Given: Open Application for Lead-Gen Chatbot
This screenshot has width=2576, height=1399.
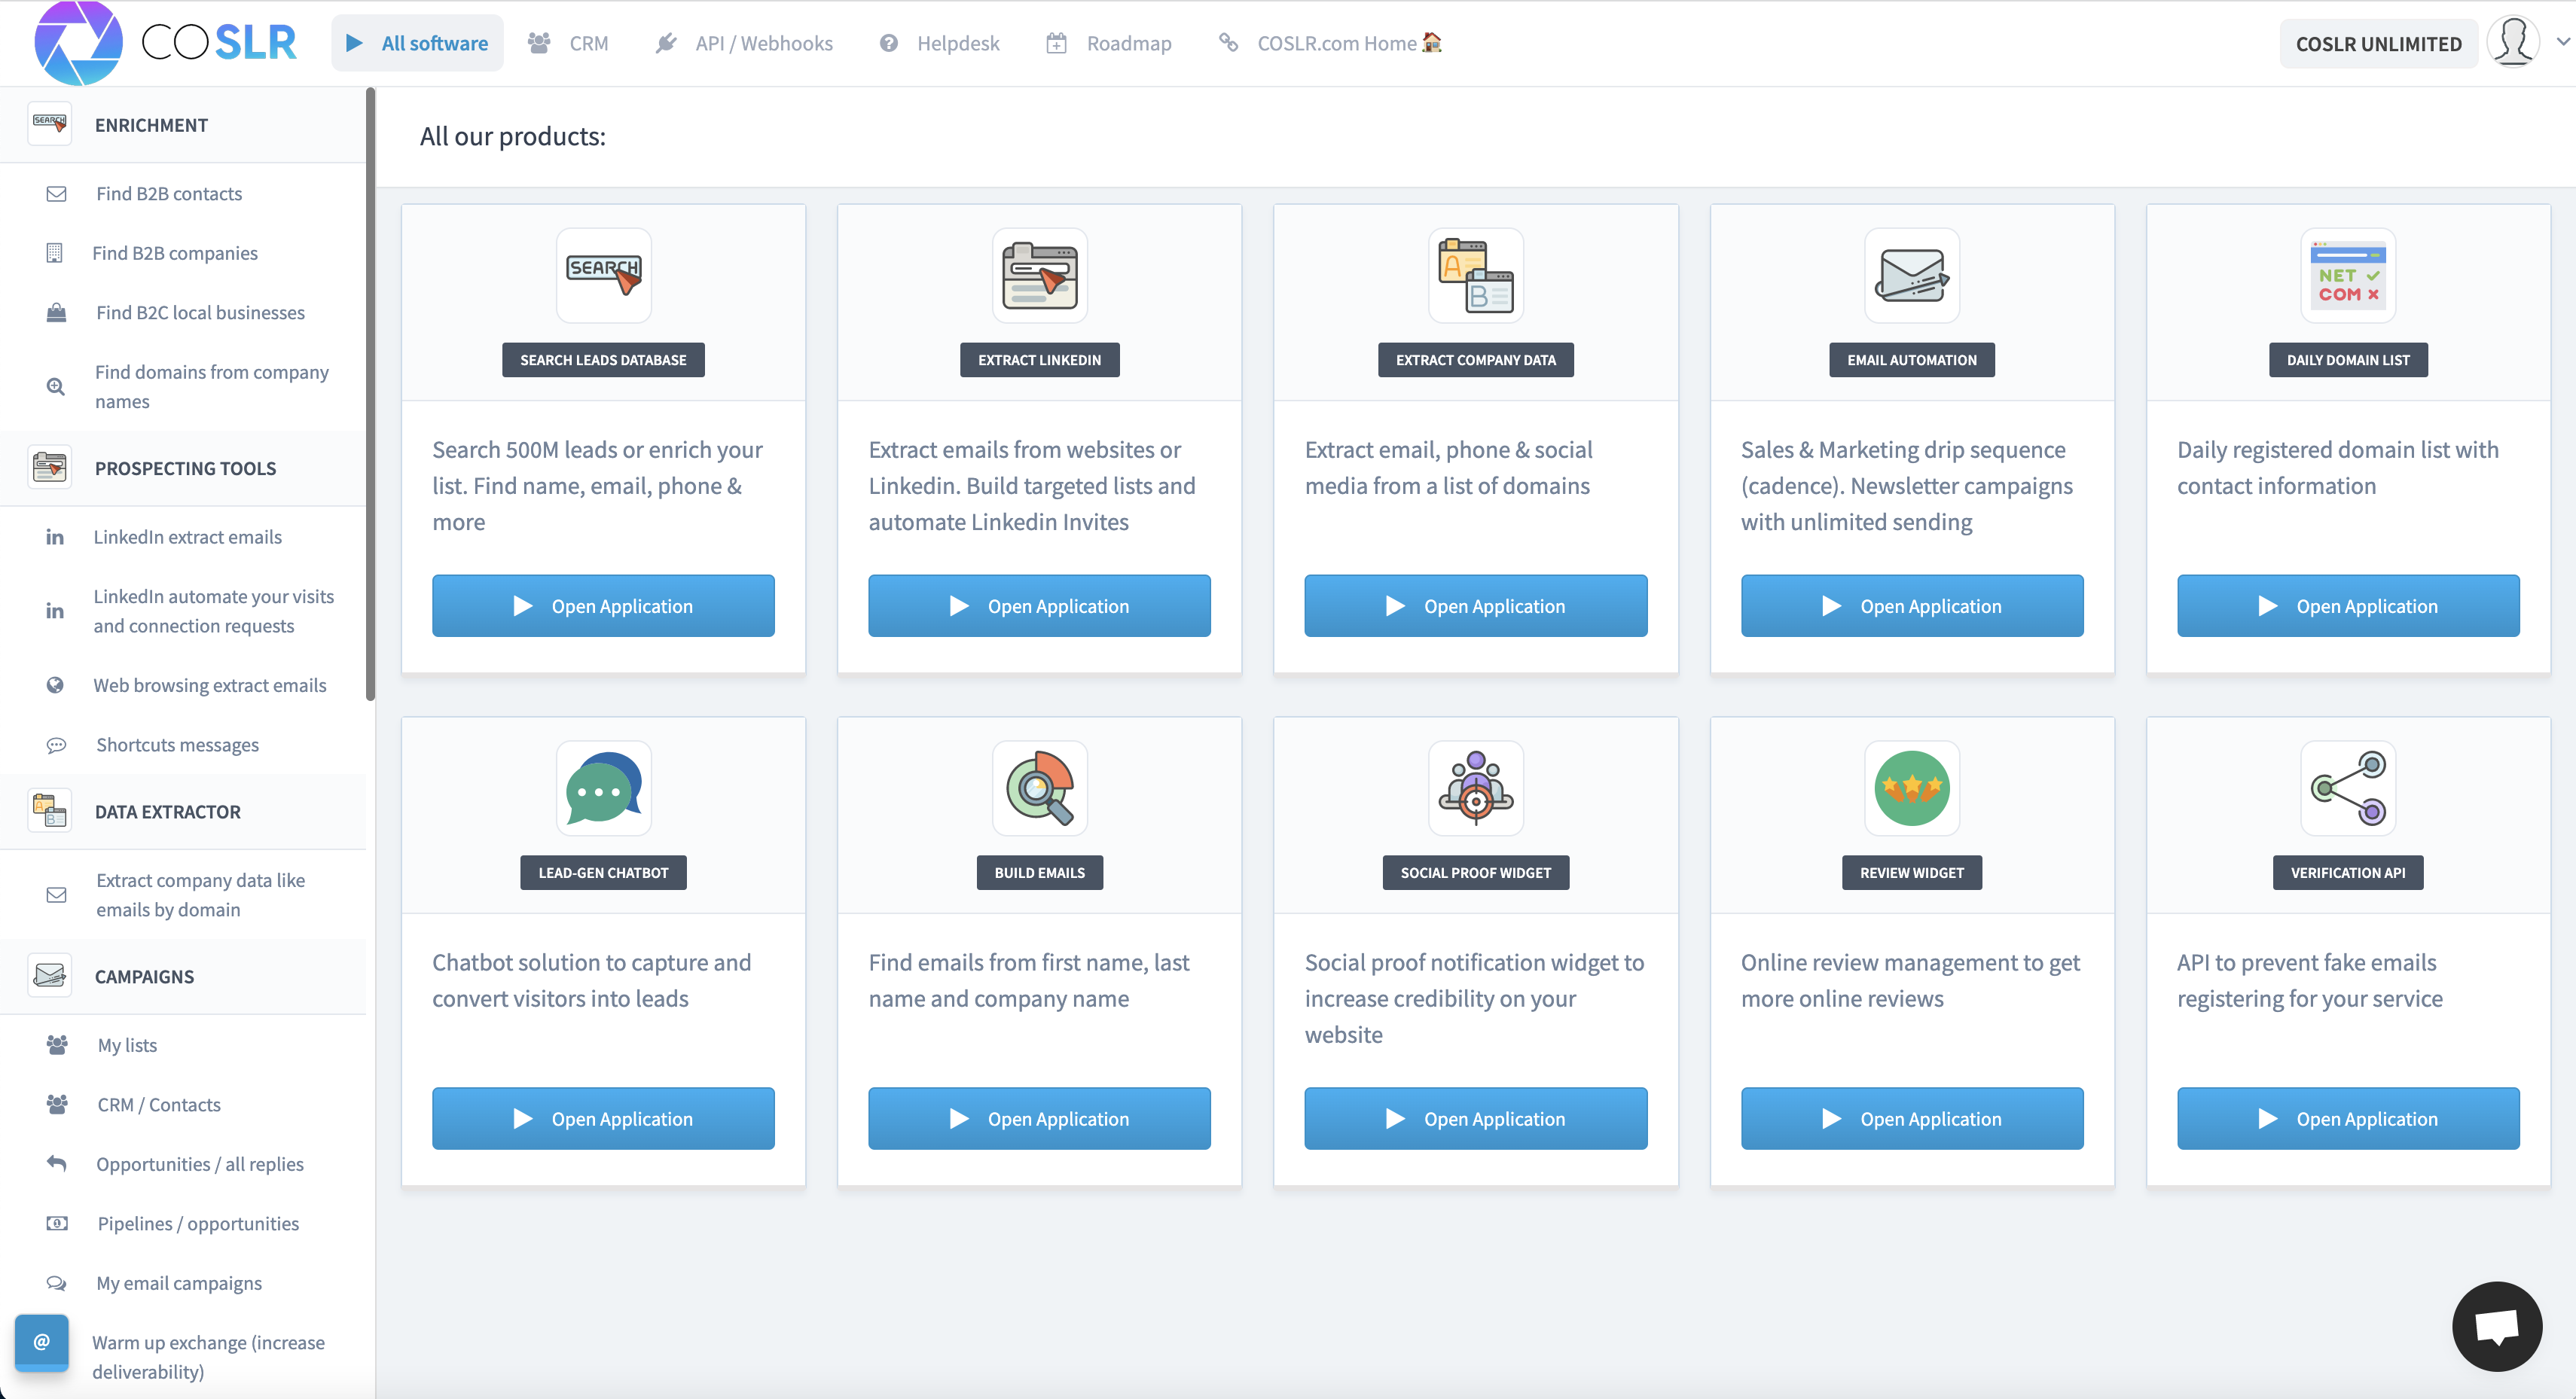Looking at the screenshot, I should [603, 1118].
